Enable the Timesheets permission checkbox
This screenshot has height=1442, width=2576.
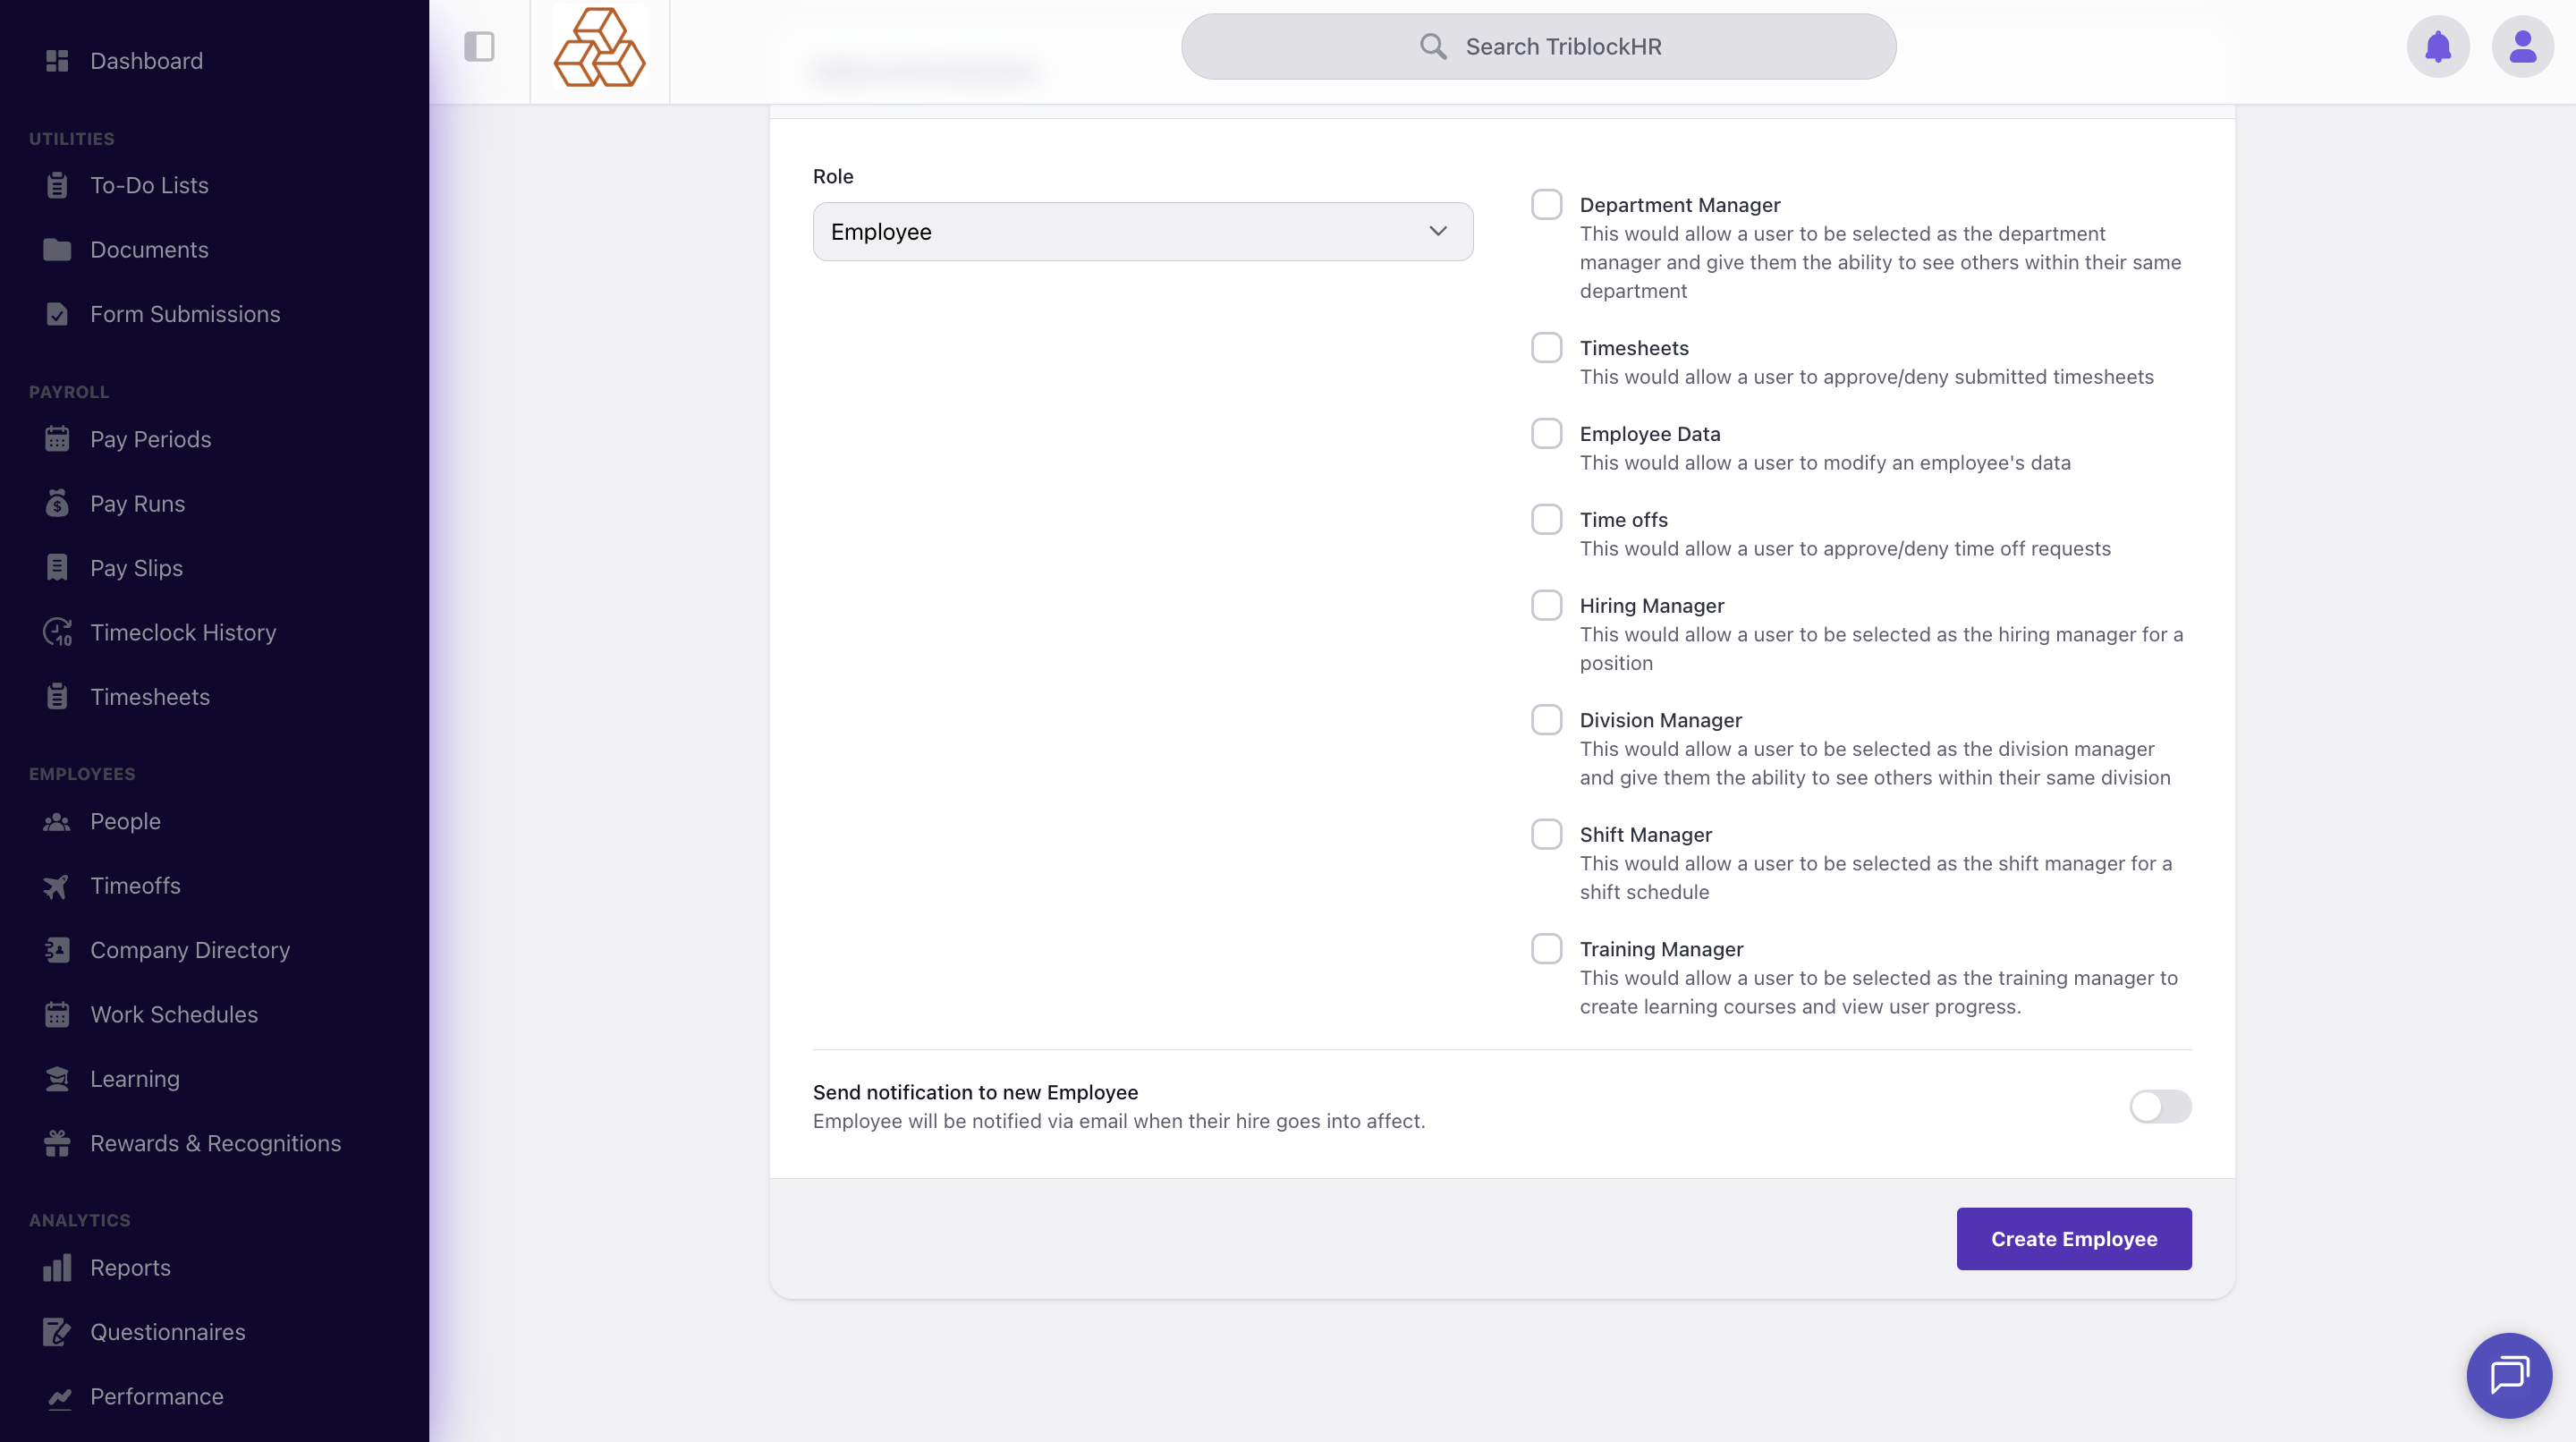(x=1546, y=348)
